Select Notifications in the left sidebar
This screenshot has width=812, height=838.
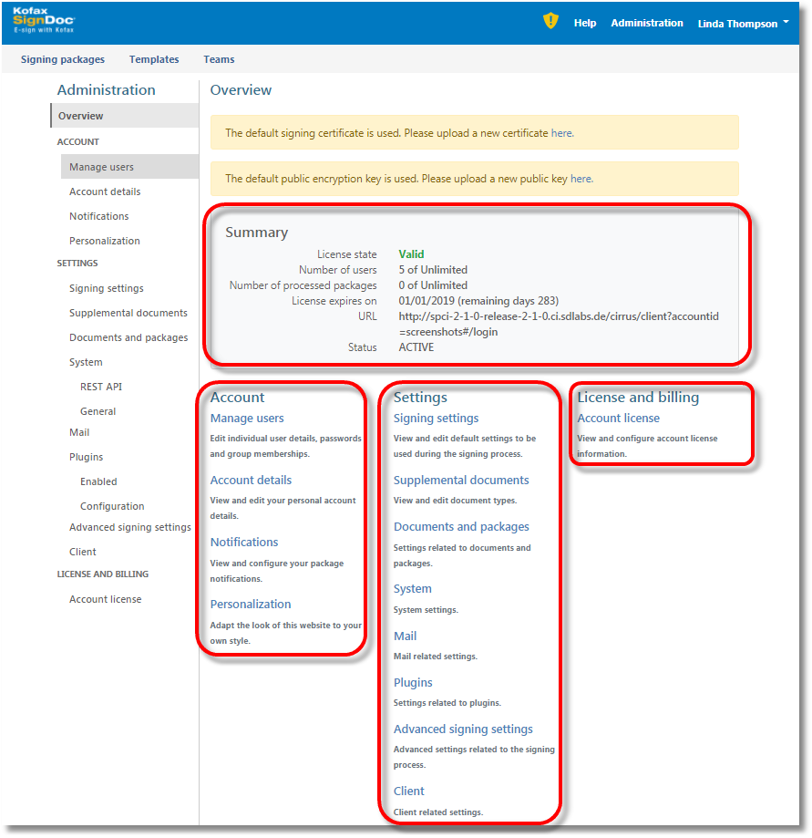98,216
